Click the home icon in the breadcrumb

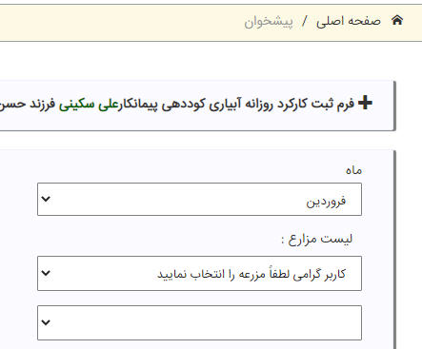[x=397, y=21]
